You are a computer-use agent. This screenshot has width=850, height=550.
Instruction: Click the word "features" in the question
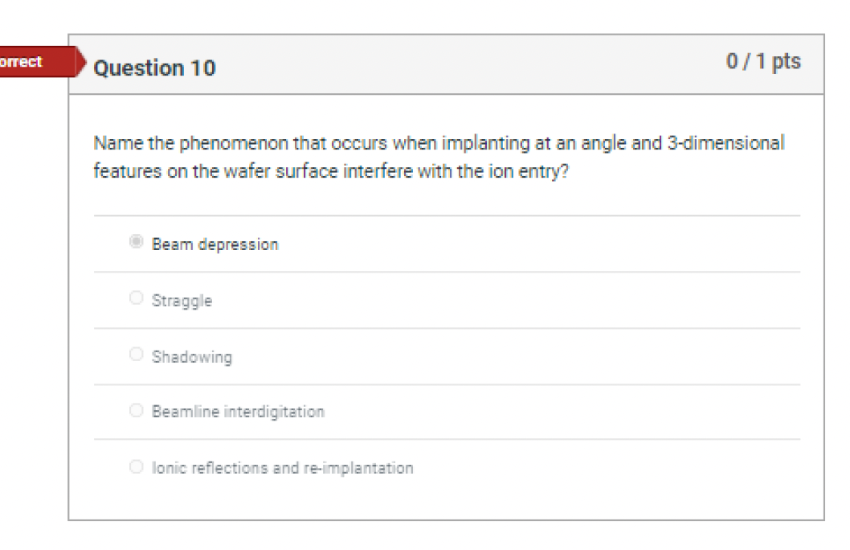tap(122, 171)
